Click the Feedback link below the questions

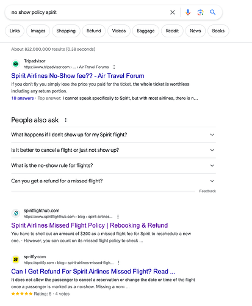click(x=207, y=191)
